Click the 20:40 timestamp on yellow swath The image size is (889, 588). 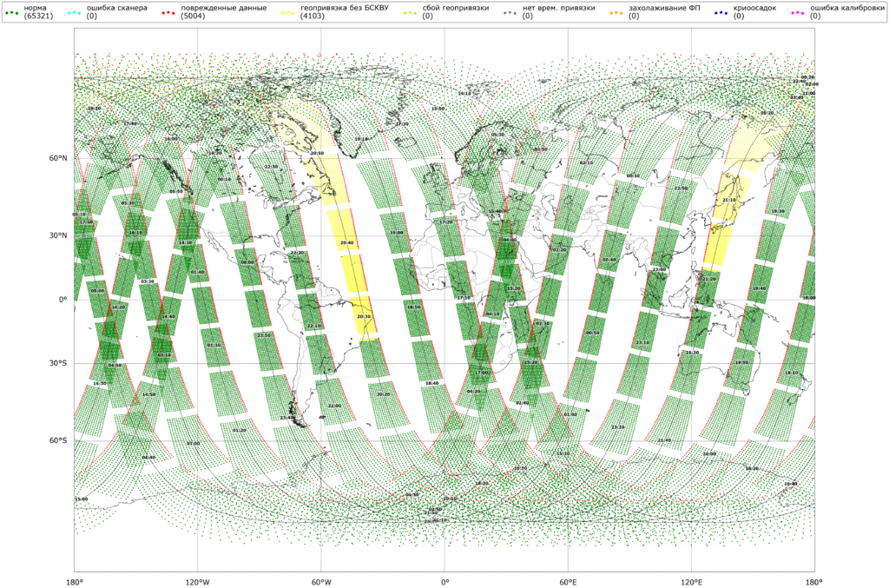coord(347,243)
